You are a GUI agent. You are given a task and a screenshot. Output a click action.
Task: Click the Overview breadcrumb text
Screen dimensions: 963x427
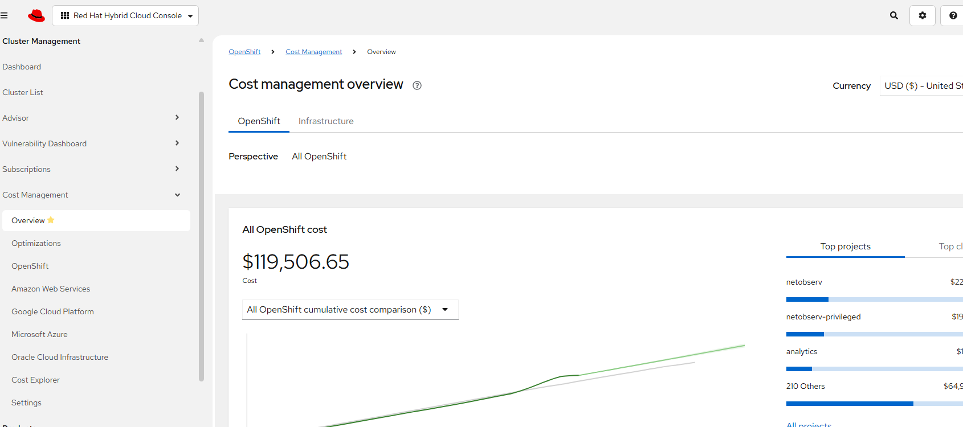click(381, 52)
